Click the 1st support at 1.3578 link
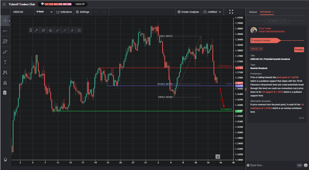Image resolution: width=309 pixels, height=170 pixels. click(272, 92)
